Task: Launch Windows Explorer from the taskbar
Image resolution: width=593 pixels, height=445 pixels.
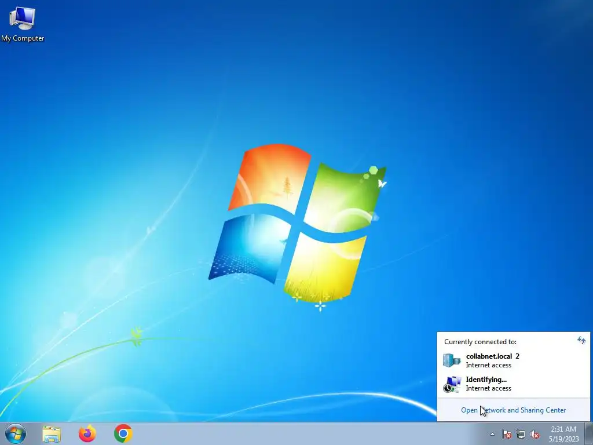Action: point(52,434)
